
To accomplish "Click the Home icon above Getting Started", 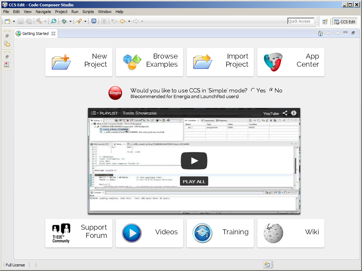I will point(320,33).
